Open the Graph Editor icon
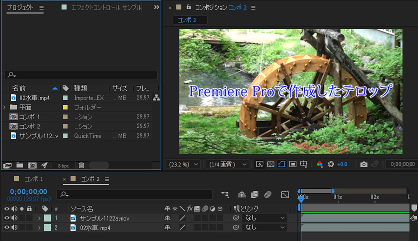 click(285, 194)
